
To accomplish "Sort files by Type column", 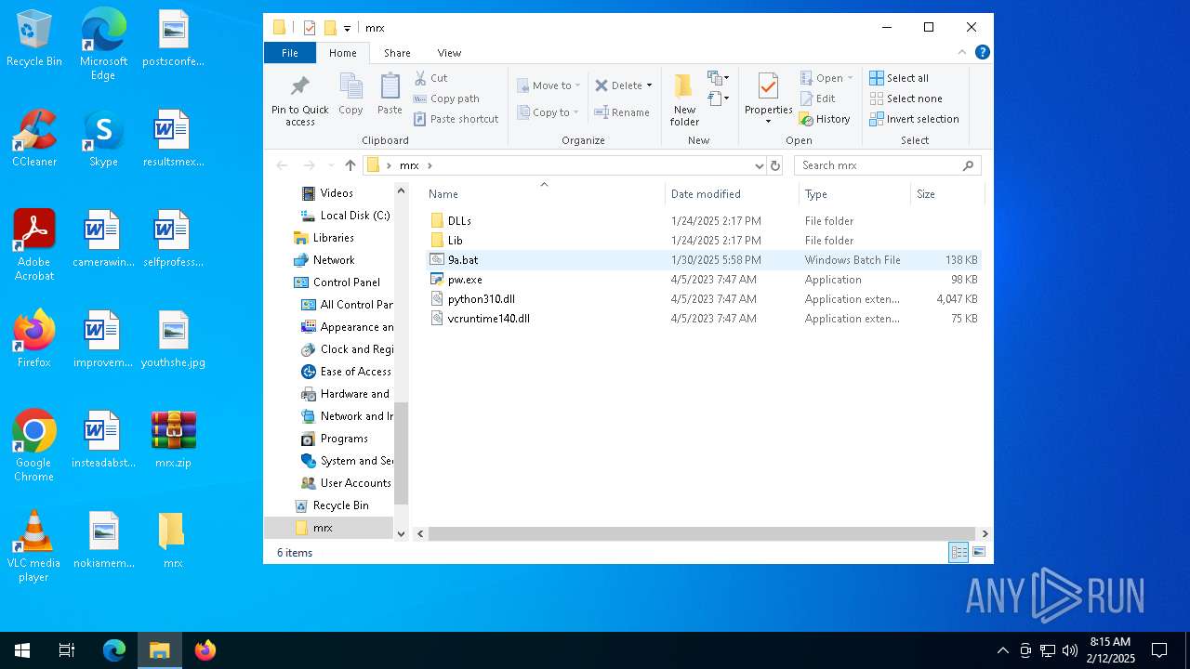I will 854,194.
